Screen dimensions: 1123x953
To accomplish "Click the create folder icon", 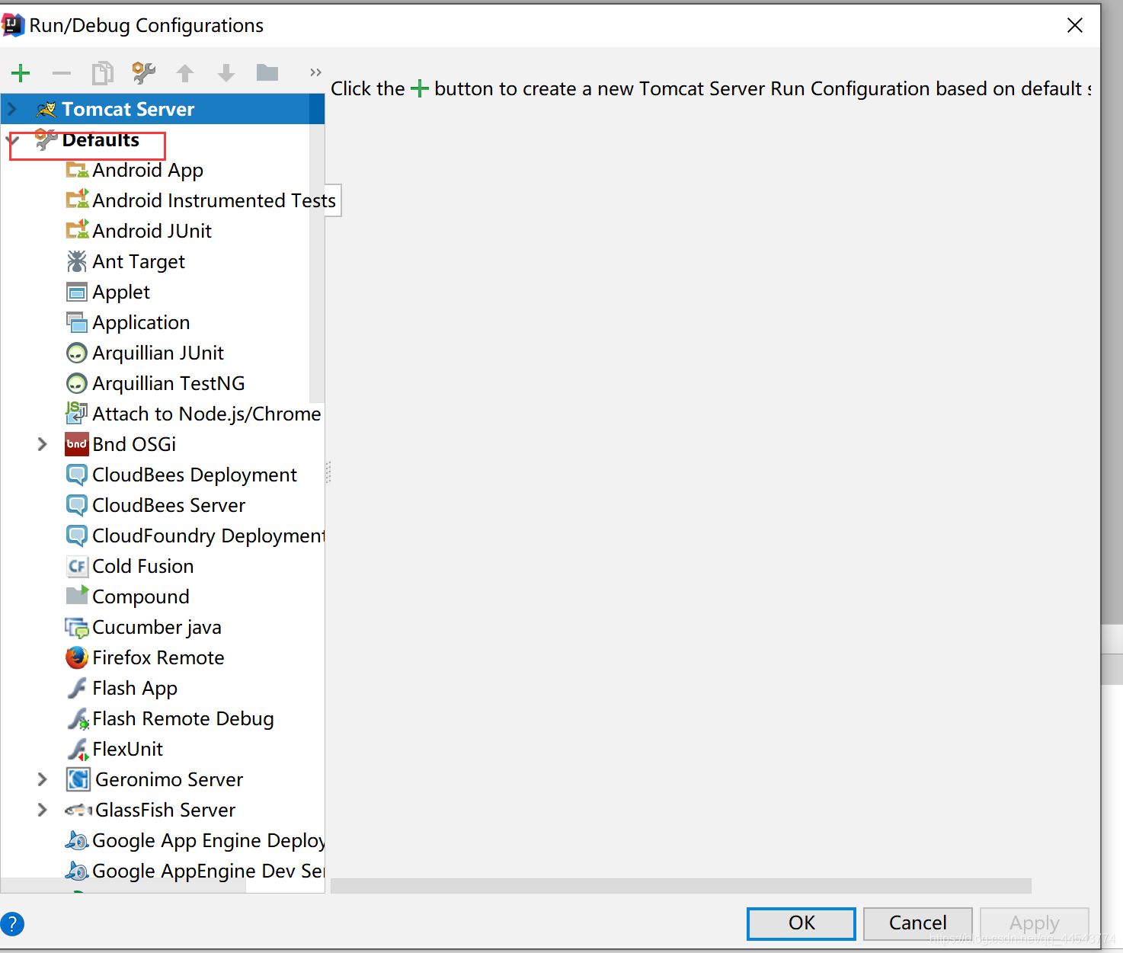I will 267,72.
